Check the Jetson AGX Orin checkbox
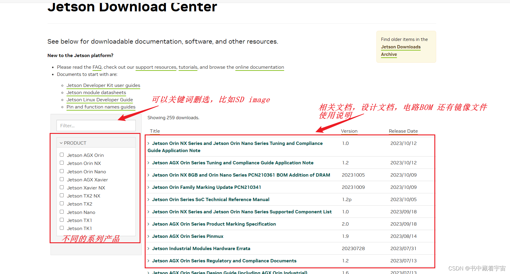Screen dimensions: 510x274 pos(62,155)
